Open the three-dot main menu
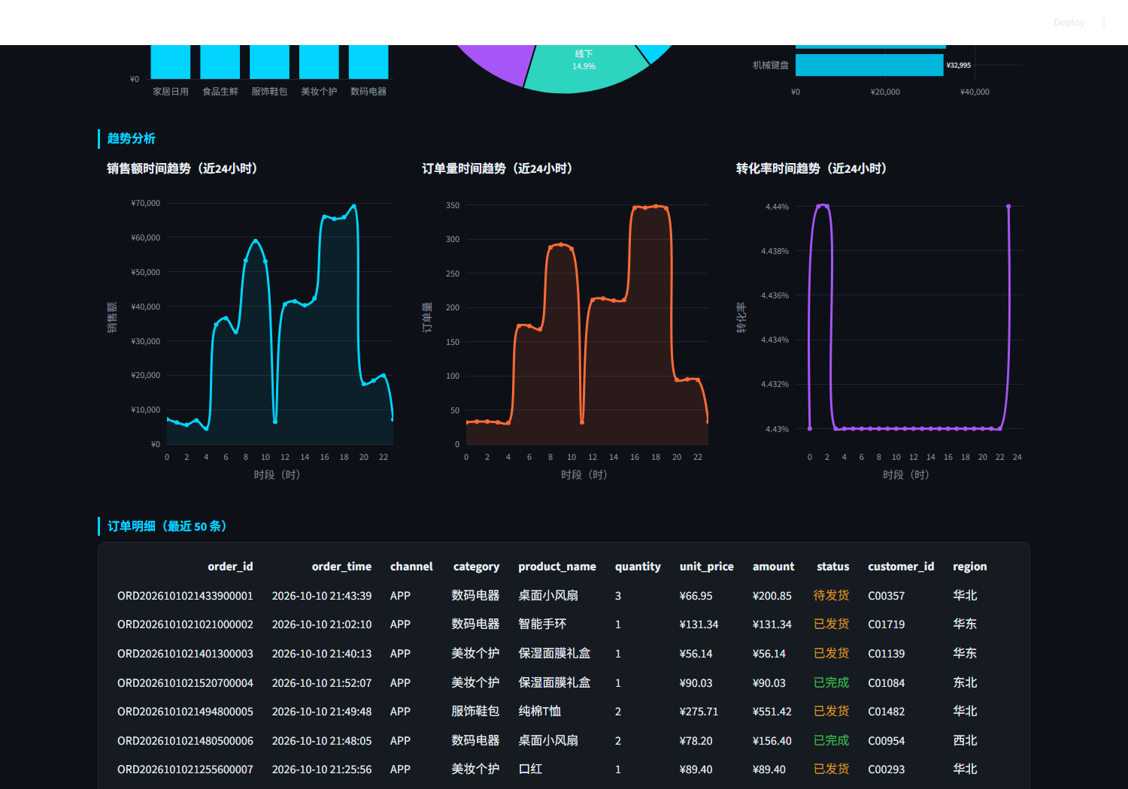 click(x=1104, y=23)
